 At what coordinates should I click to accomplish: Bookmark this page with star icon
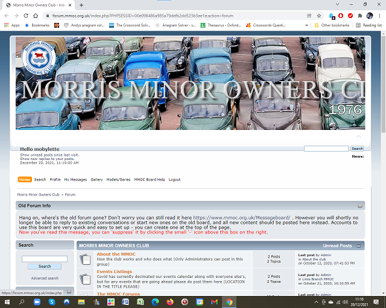(x=319, y=16)
